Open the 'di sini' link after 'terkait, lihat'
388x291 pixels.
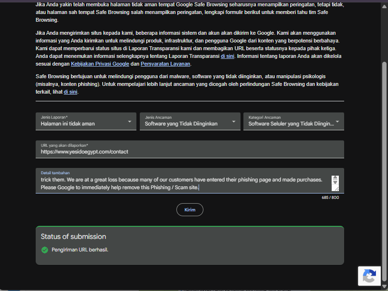point(70,92)
